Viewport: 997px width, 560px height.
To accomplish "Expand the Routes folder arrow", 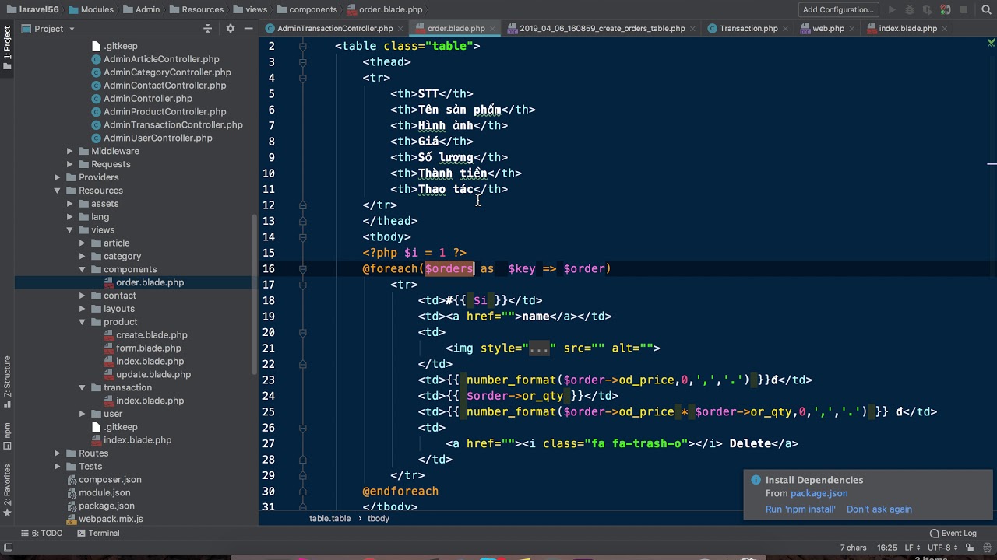I will click(57, 453).
